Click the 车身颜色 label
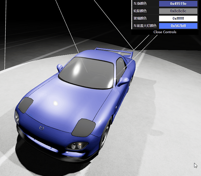Viewport: 201px width, 176px height. 140,4
